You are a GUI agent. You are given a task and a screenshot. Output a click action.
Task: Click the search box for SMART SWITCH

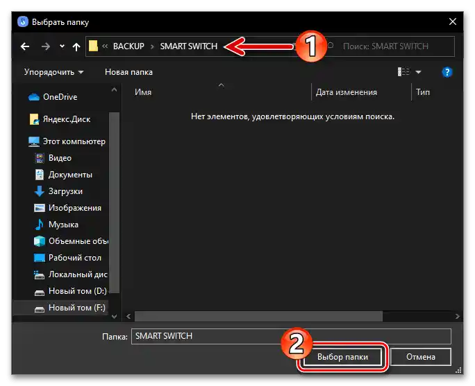point(391,46)
